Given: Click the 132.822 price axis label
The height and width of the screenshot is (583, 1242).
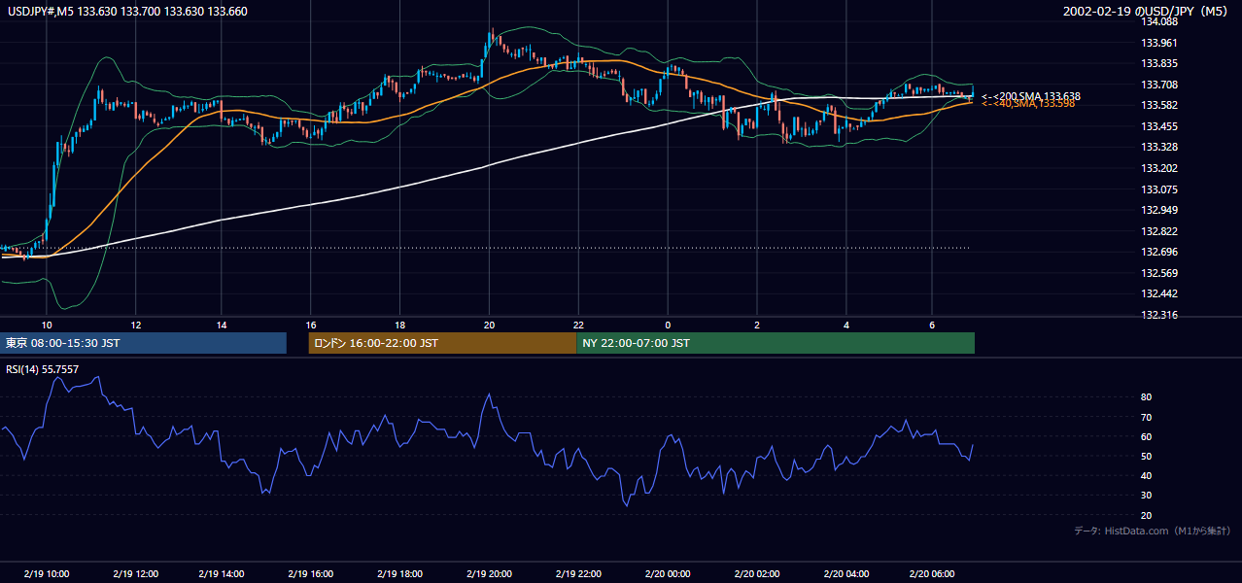Looking at the screenshot, I should (x=1160, y=231).
